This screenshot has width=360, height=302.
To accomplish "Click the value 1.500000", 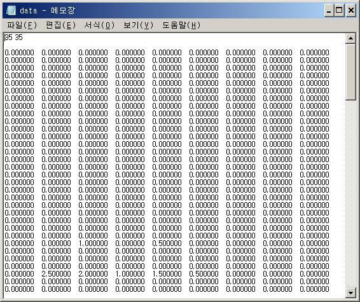I will click(167, 274).
